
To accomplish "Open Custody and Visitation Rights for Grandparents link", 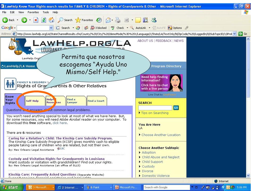I will 56,159.
